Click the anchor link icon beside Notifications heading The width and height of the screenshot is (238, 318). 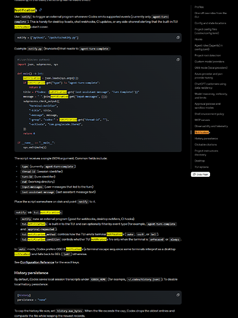click(x=41, y=10)
